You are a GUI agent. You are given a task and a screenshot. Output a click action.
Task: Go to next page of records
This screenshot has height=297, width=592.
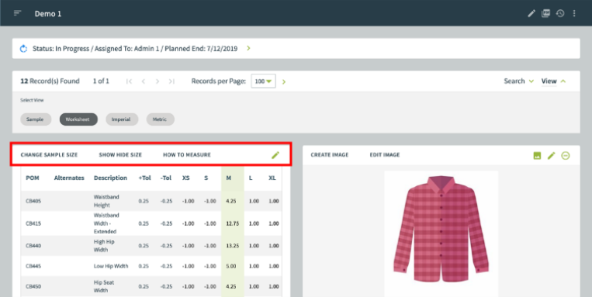158,81
